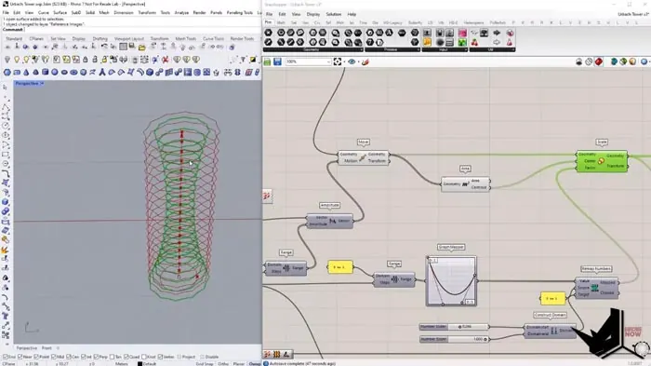Click the cylinder solid icon in Rhino toolbar
This screenshot has height=366, width=651.
(45, 73)
